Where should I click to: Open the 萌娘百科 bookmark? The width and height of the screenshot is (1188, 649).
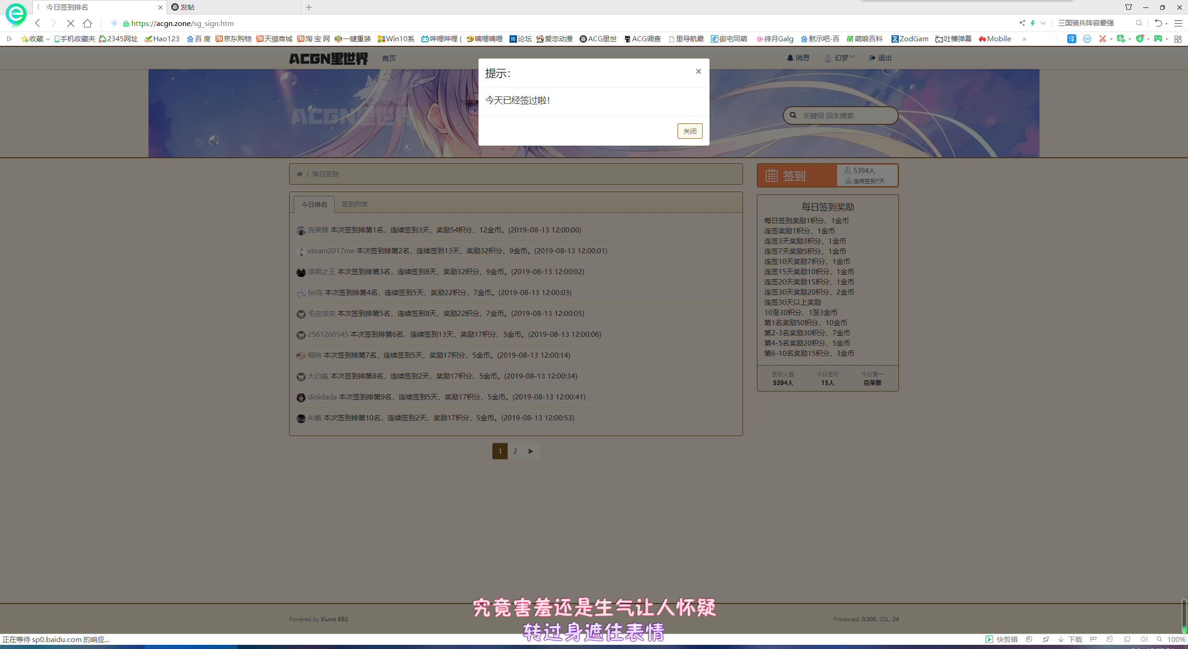tap(865, 39)
